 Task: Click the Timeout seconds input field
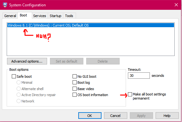click(x=139, y=76)
